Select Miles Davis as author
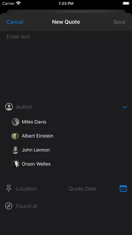This screenshot has width=132, height=235. point(69,122)
